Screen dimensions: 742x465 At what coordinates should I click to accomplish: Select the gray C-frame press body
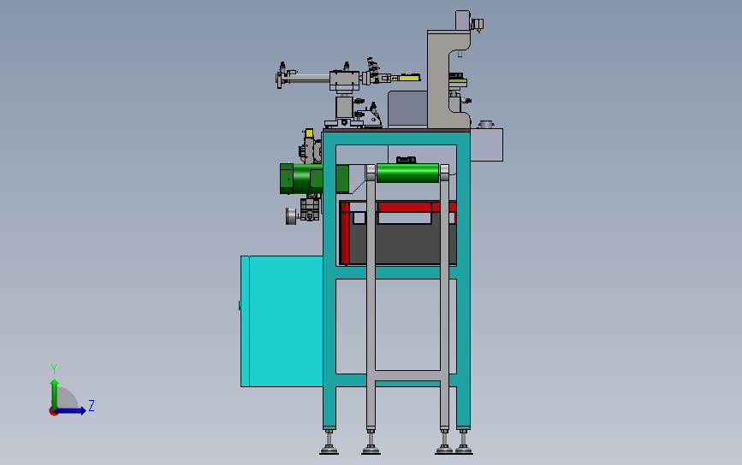pyautogui.click(x=437, y=80)
